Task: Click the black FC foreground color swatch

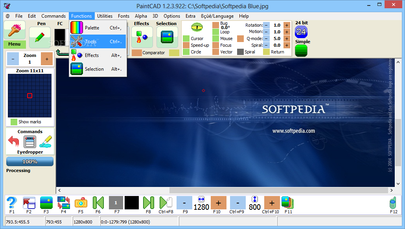Action: pos(60,38)
